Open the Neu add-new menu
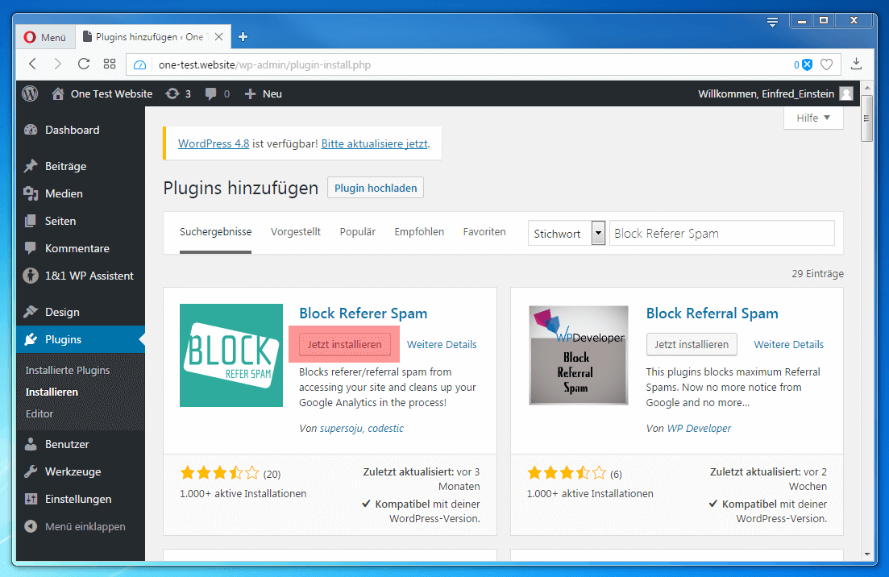The image size is (889, 577). (x=263, y=93)
